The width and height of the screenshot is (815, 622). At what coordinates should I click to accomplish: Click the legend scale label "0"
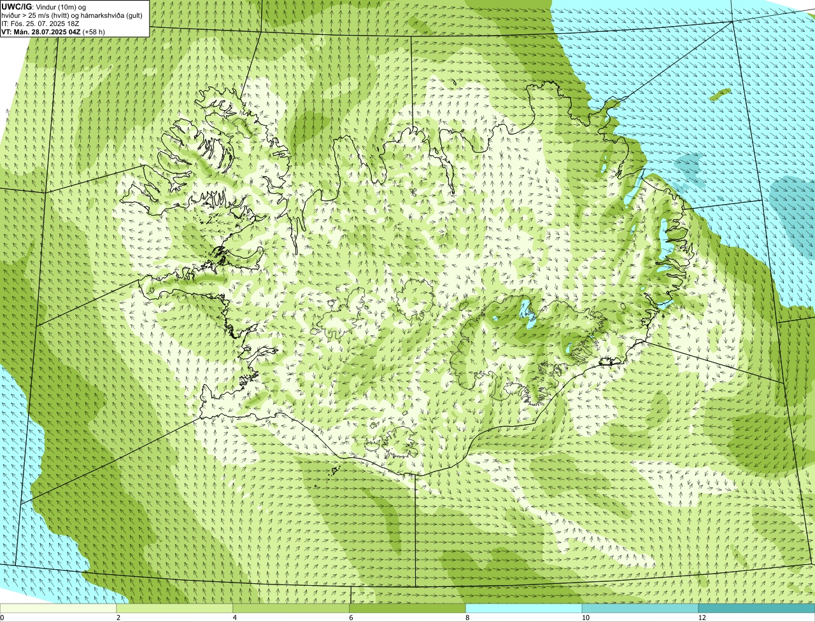click(2, 618)
